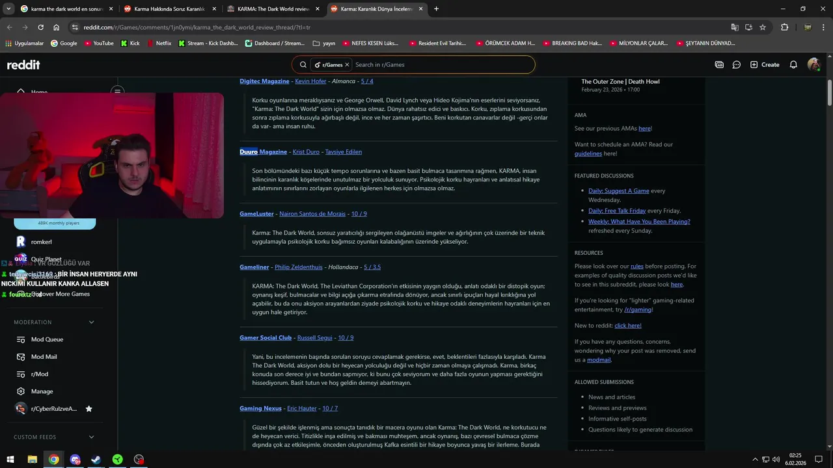Open the Gamer Social Club link
The width and height of the screenshot is (833, 468).
pyautogui.click(x=266, y=338)
